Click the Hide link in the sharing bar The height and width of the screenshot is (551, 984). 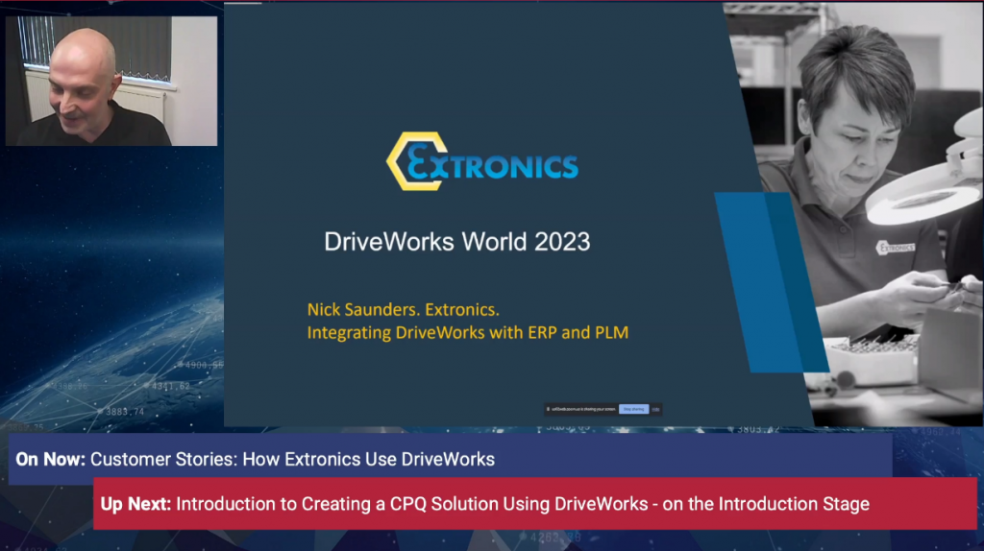(x=655, y=409)
